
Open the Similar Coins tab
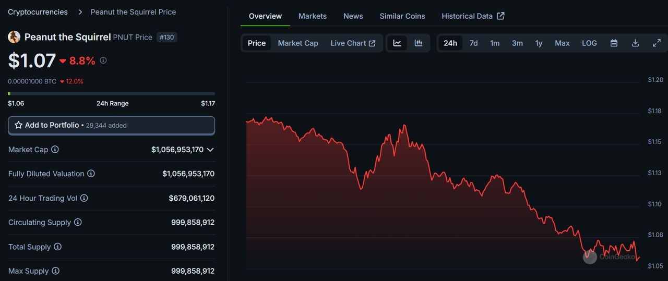[x=402, y=16]
